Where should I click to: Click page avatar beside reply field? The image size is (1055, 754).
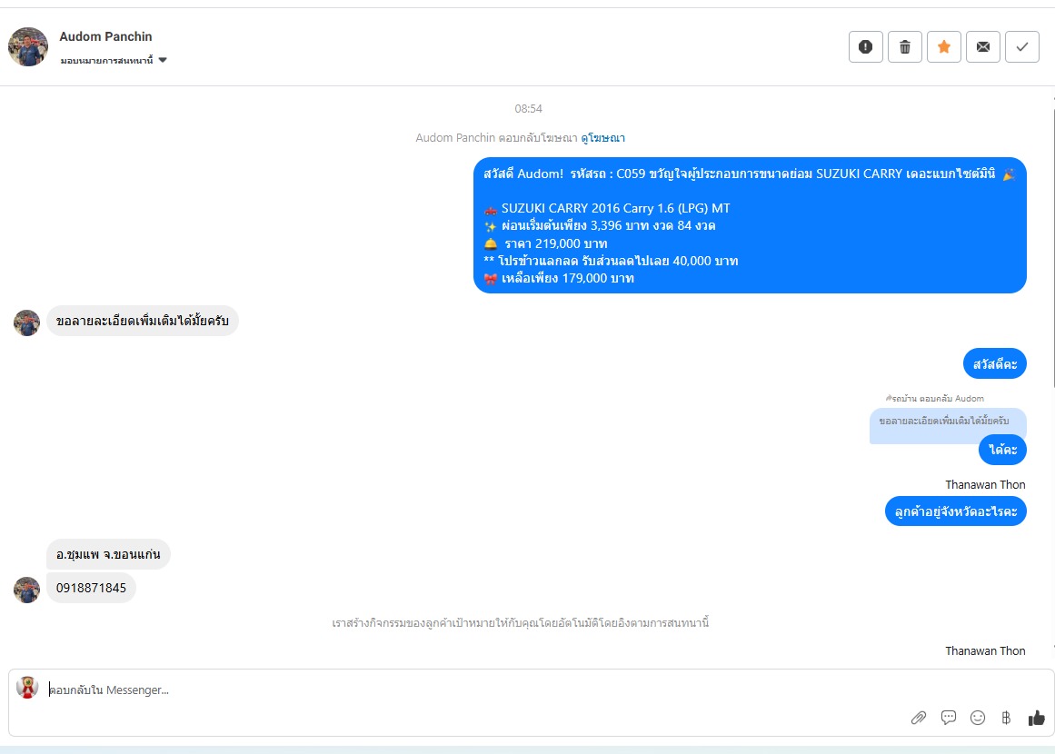point(27,688)
